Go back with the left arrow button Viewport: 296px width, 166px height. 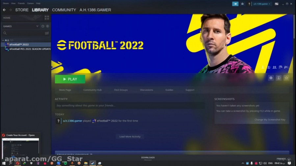tap(4, 10)
